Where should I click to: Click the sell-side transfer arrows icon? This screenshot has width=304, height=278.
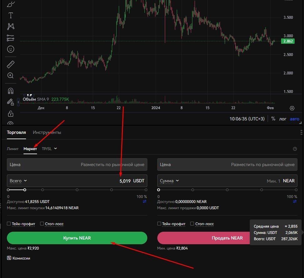[x=295, y=202]
